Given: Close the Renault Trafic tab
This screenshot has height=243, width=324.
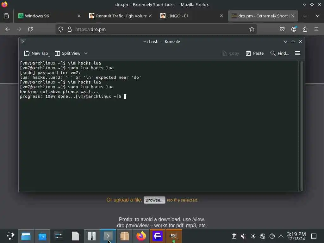Looking at the screenshot, I should (x=150, y=16).
